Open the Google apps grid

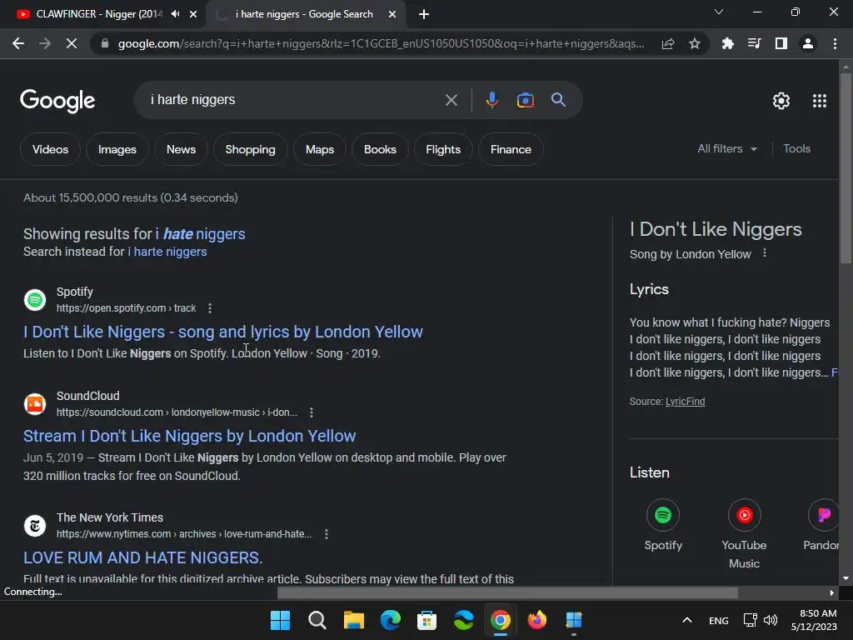click(x=820, y=101)
